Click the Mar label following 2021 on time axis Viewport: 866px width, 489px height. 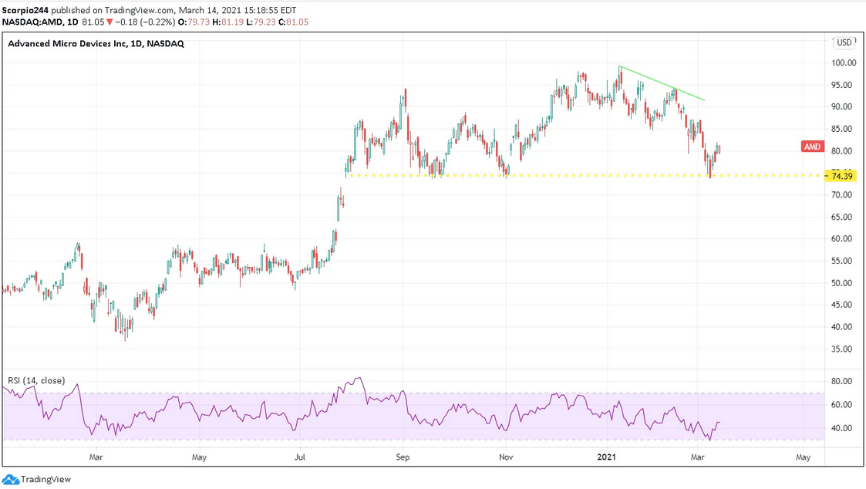(x=698, y=457)
